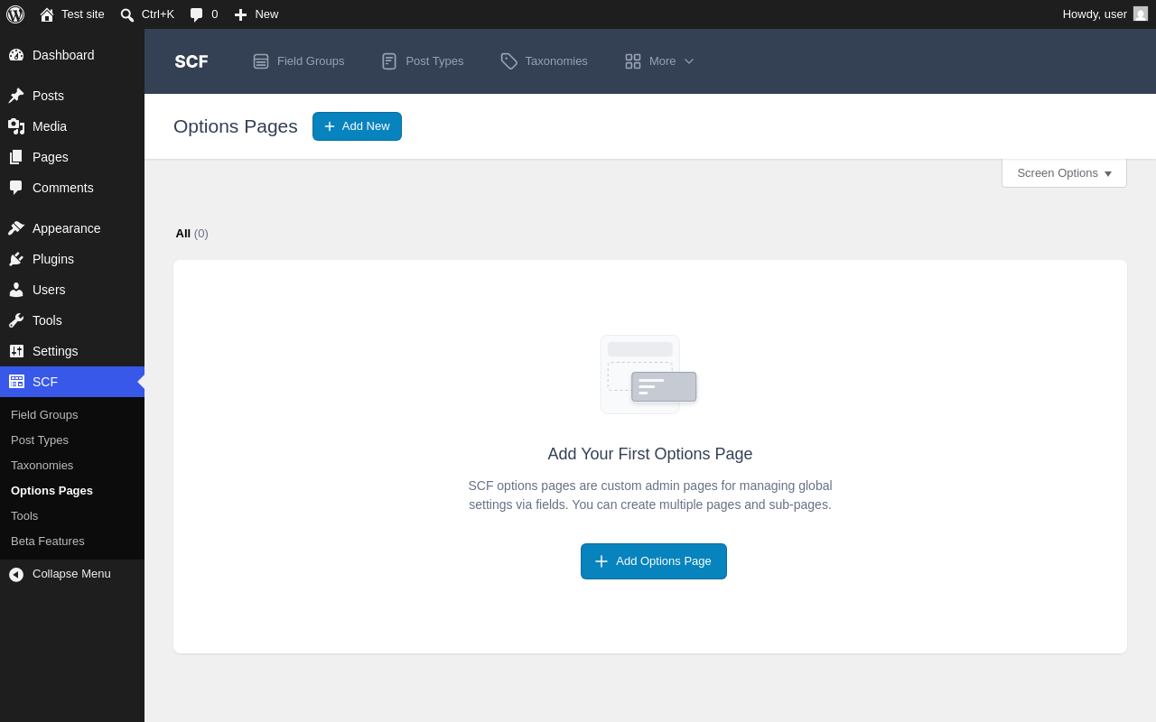1156x722 pixels.
Task: Click the Ctrl+K search shortcut label
Action: tap(158, 14)
